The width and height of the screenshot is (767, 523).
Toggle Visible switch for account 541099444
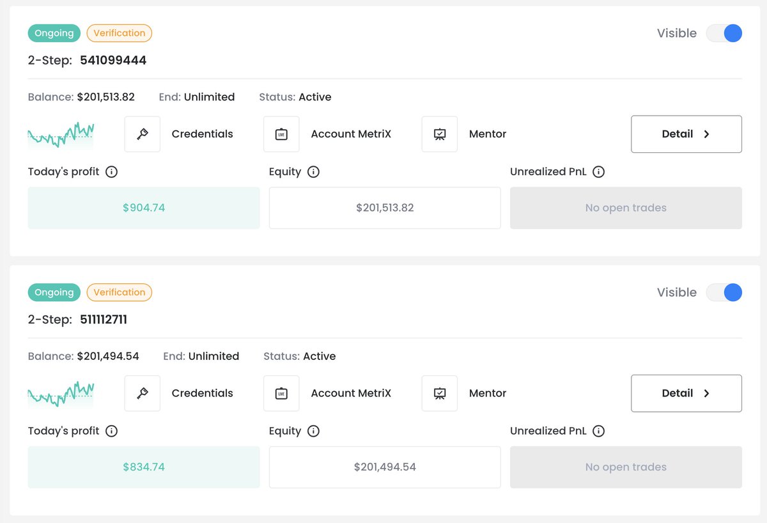pos(724,33)
